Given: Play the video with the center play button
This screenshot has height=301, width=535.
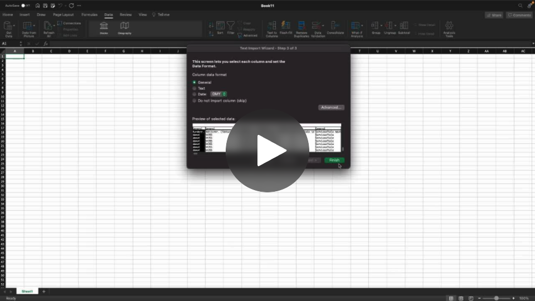Looking at the screenshot, I should (267, 151).
